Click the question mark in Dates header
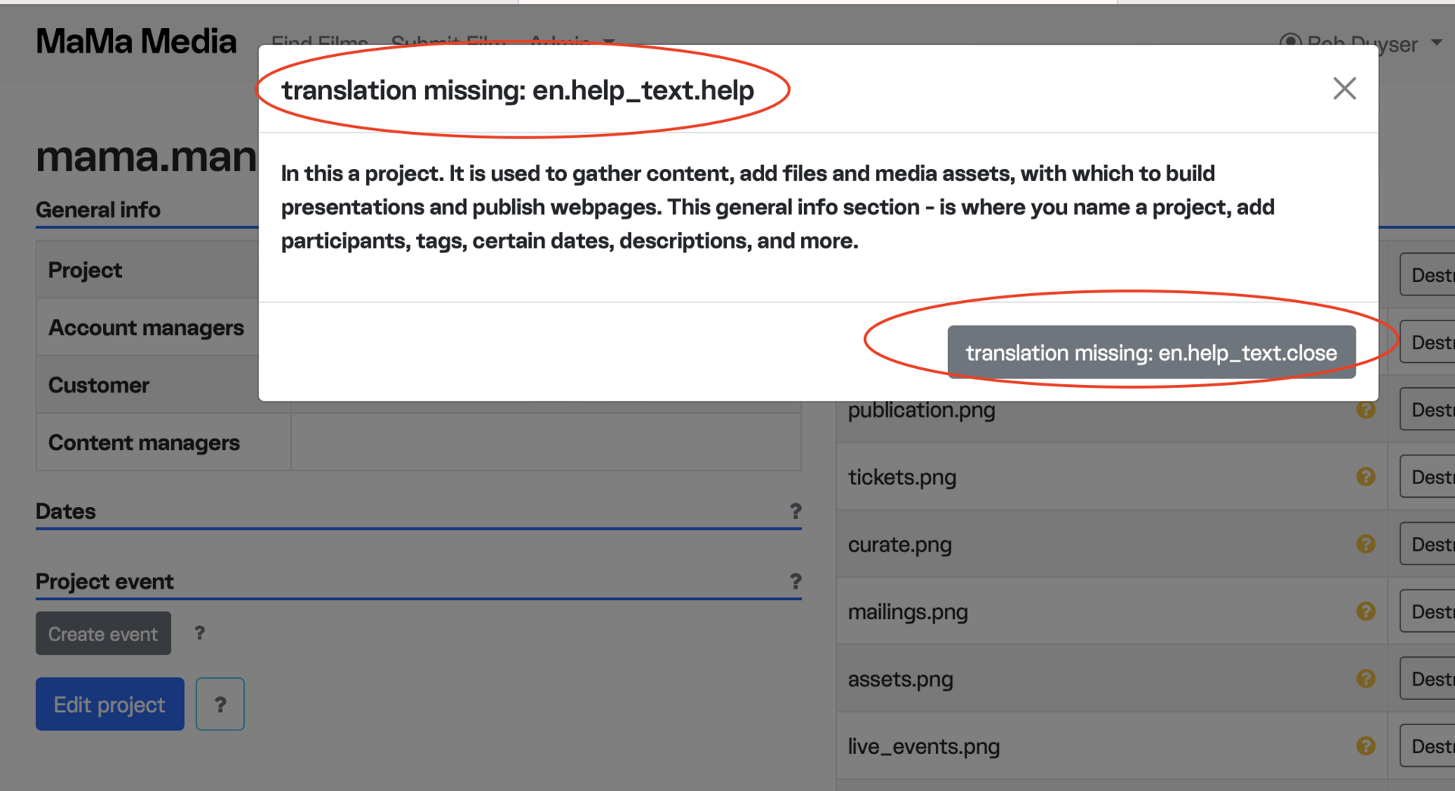Image resolution: width=1455 pixels, height=791 pixels. pos(795,511)
